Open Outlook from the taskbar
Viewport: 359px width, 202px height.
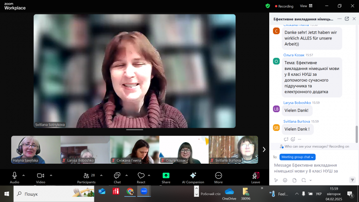(x=102, y=191)
